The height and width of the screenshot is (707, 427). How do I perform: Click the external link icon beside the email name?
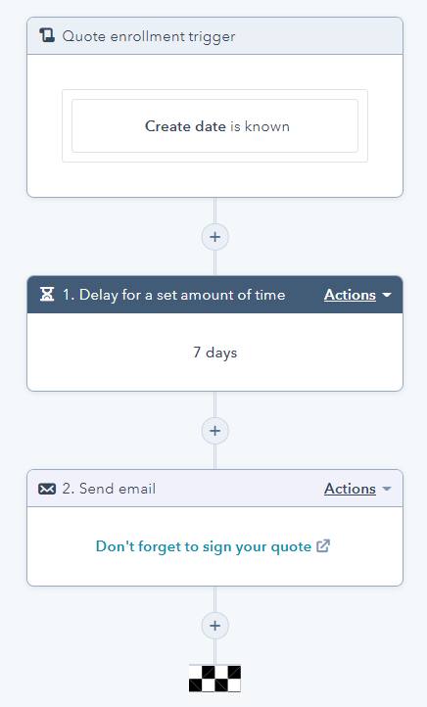coord(323,545)
